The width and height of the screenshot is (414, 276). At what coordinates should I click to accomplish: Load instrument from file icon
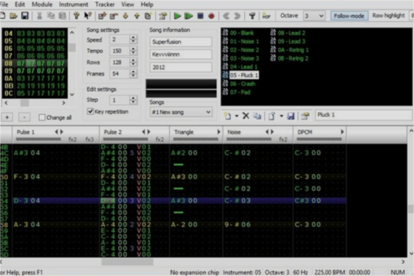(x=272, y=115)
